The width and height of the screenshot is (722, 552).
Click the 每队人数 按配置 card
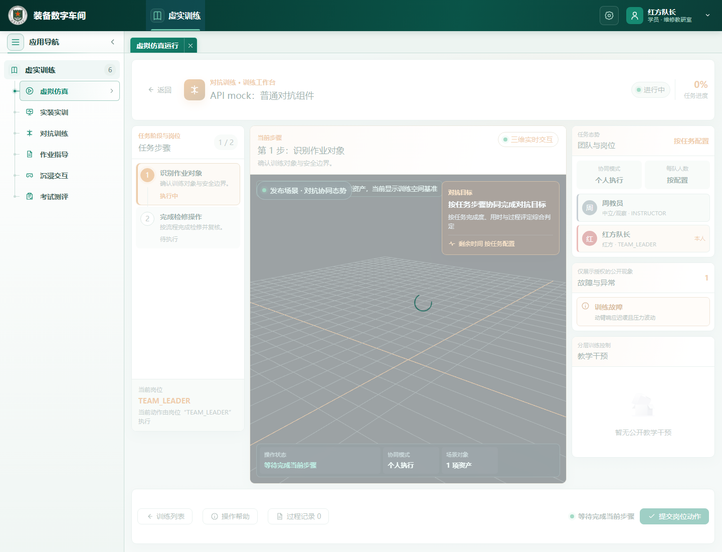coord(677,175)
